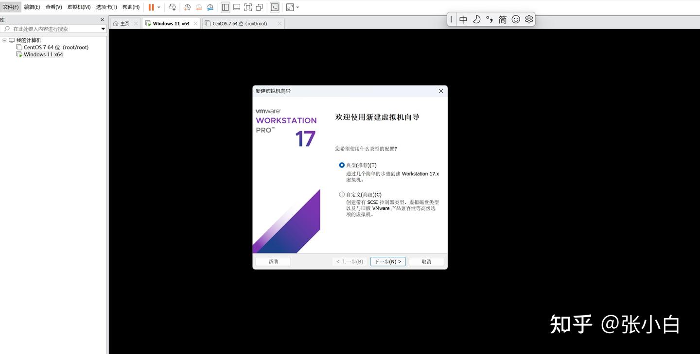The image size is (700, 354).
Task: Toggle the thumbnail bar view icon
Action: coord(237,7)
